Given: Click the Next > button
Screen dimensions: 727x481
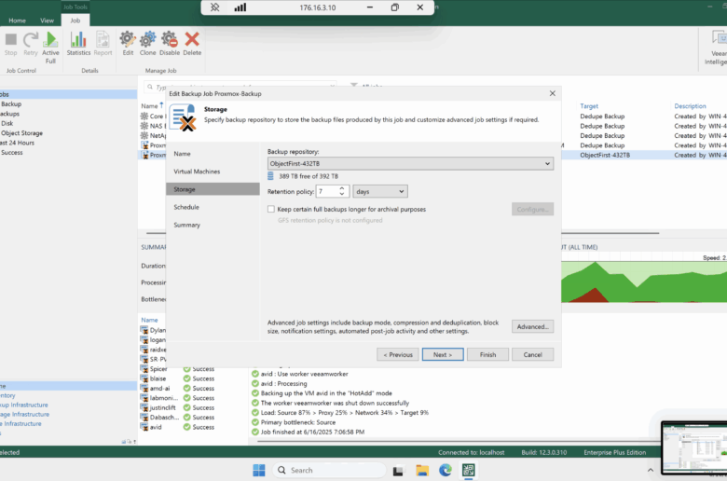Looking at the screenshot, I should 443,354.
